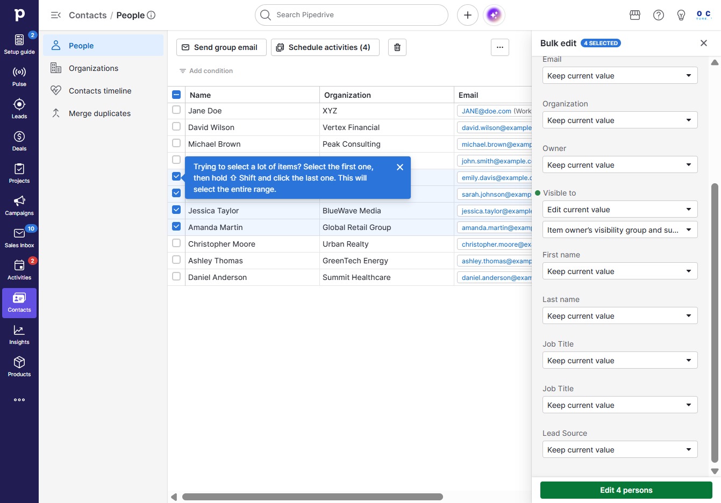Open the more actions ellipsis button
Image resolution: width=721 pixels, height=503 pixels.
[x=500, y=47]
